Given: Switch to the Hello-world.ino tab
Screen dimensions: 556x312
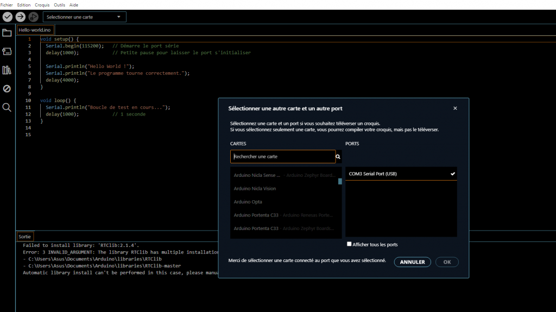Looking at the screenshot, I should click(35, 30).
